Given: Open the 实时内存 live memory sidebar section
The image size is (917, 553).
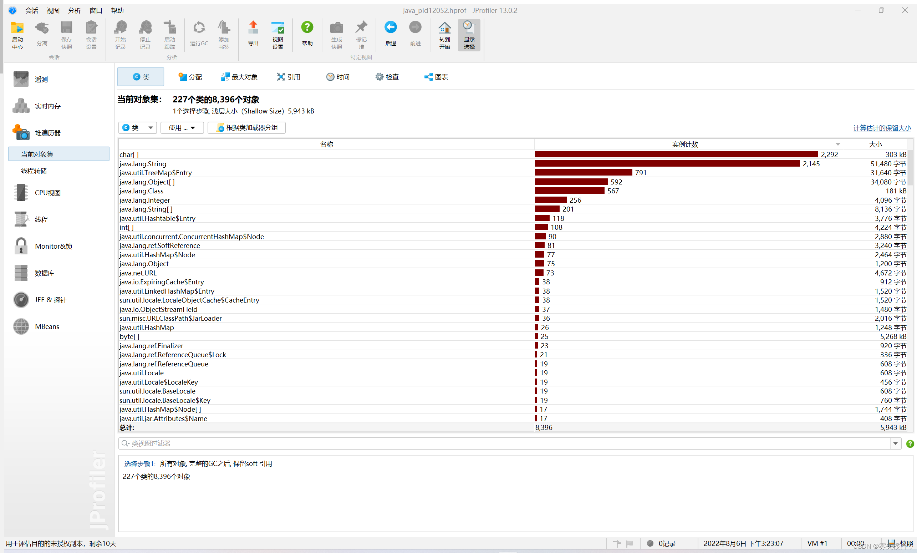Looking at the screenshot, I should click(x=60, y=106).
